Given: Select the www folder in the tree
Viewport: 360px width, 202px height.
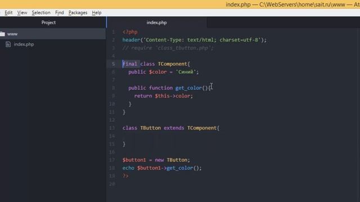Looking at the screenshot, I should click(x=53, y=34).
